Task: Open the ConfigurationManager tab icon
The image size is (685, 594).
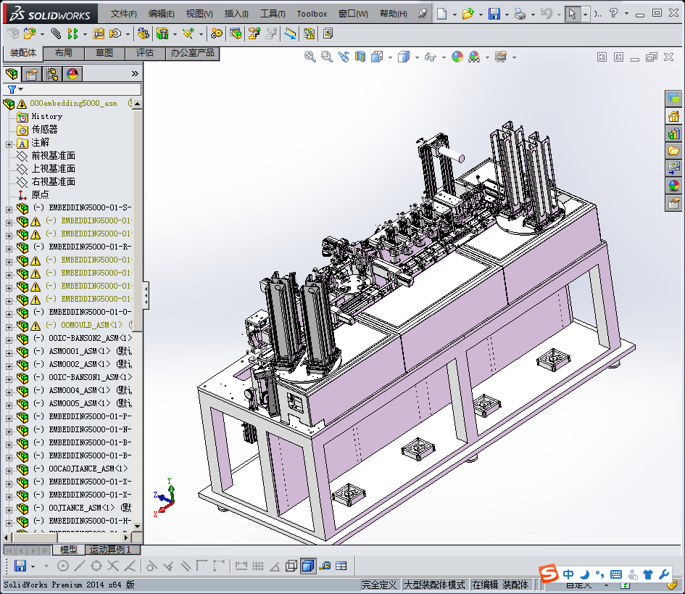Action: pos(52,73)
